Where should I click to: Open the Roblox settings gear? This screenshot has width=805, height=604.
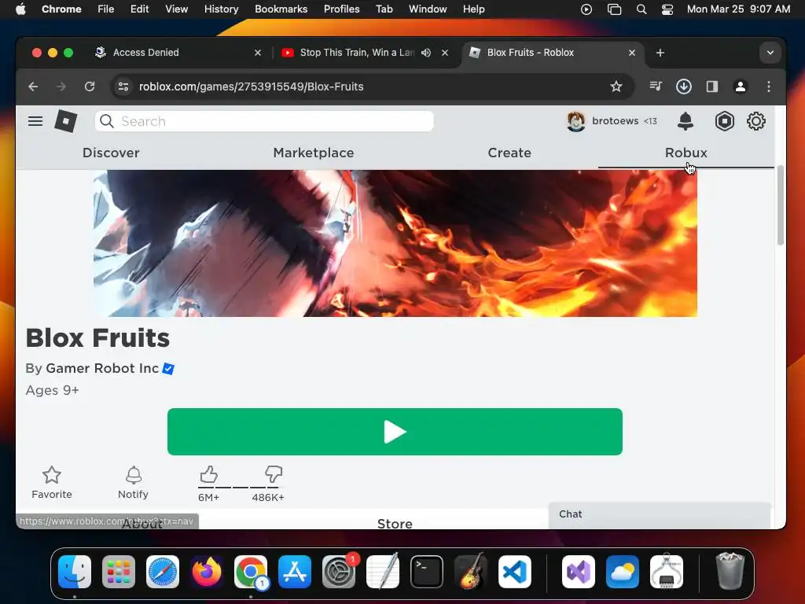755,121
